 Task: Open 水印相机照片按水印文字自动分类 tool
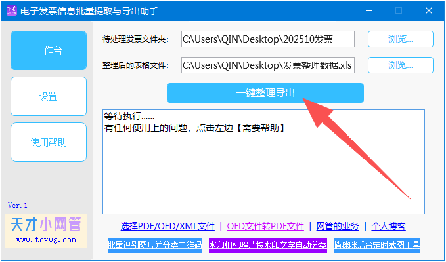(267, 245)
